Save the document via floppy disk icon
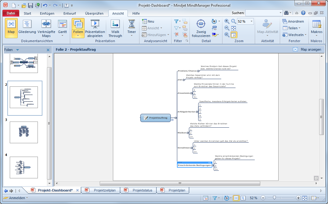This screenshot has width=328, height=204. 30,5
